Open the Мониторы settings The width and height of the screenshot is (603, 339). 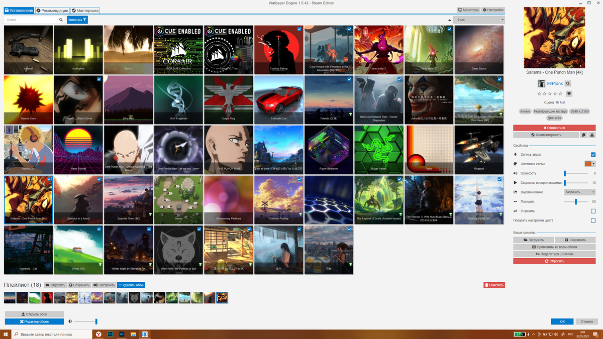tap(468, 10)
